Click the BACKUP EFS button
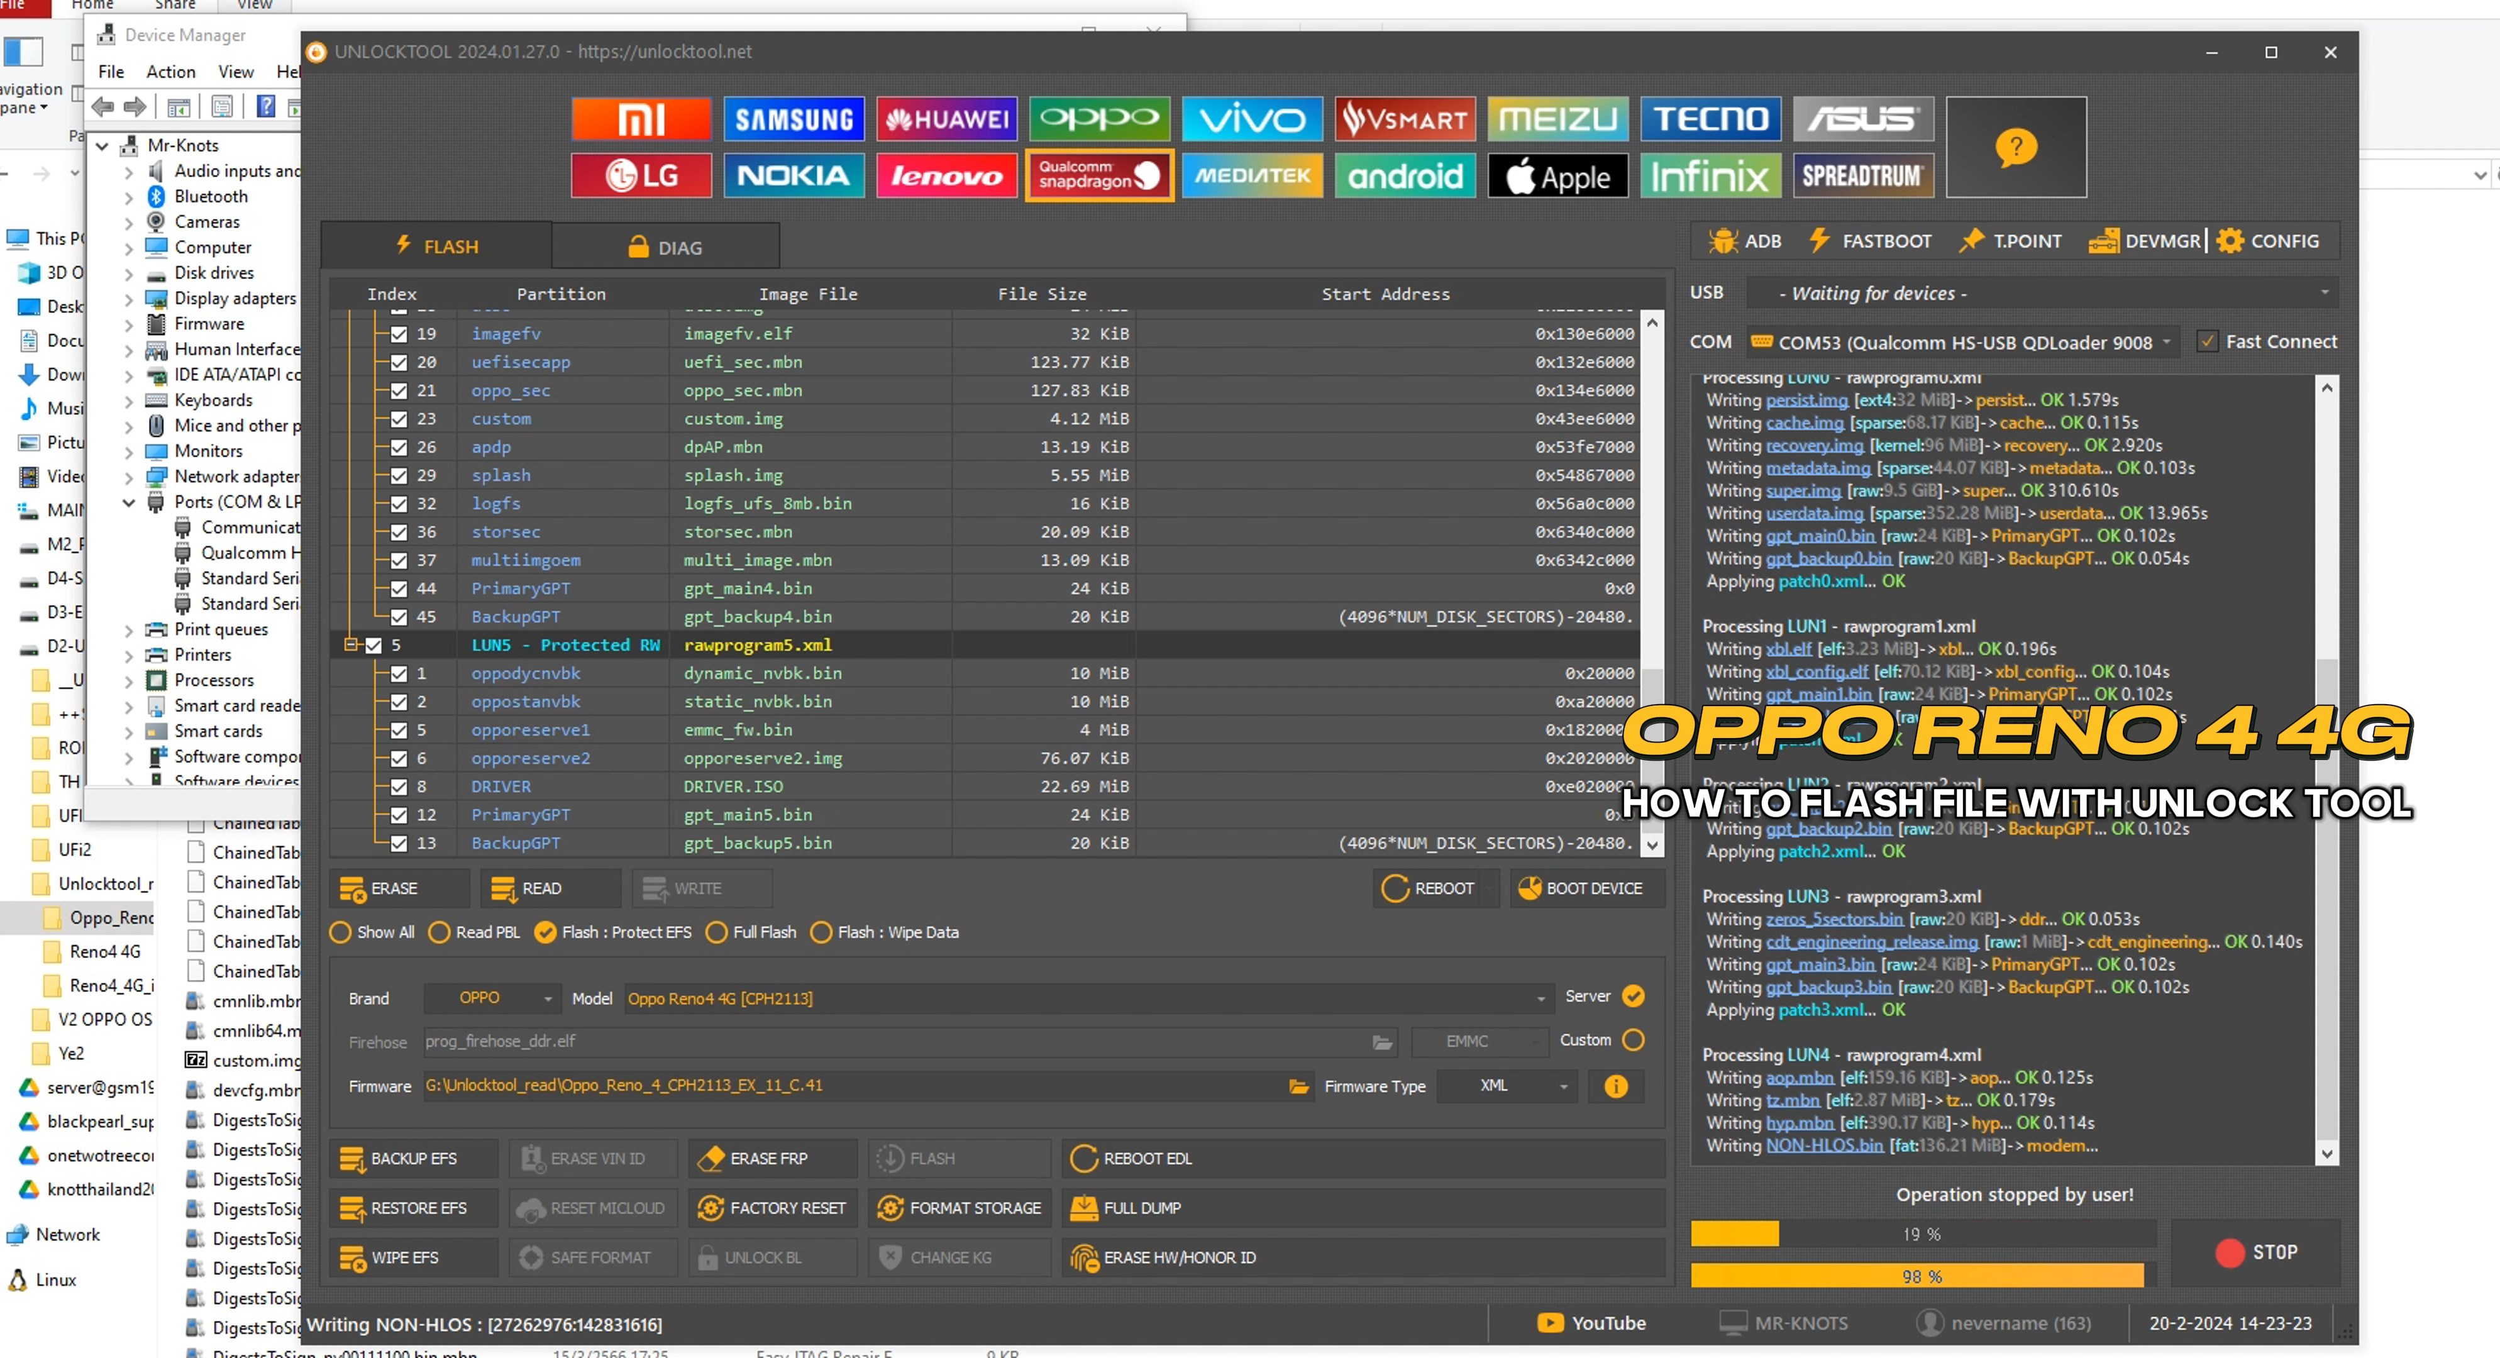Viewport: 2500px width, 1358px height. (x=414, y=1159)
